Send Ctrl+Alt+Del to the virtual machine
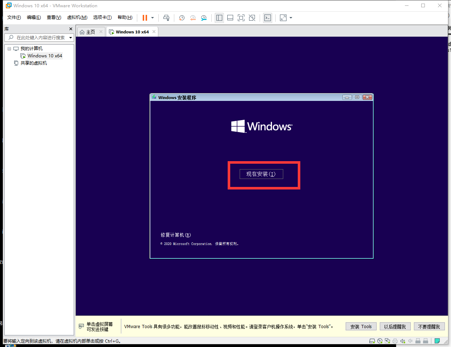The width and height of the screenshot is (451, 347). 166,18
